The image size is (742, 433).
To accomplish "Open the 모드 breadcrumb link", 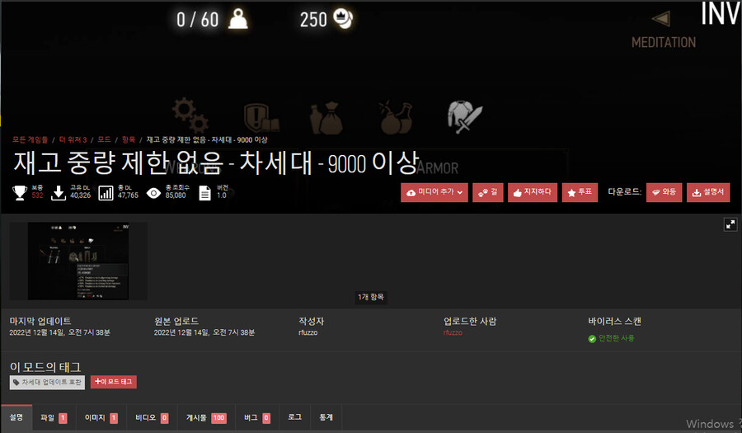I will point(104,139).
